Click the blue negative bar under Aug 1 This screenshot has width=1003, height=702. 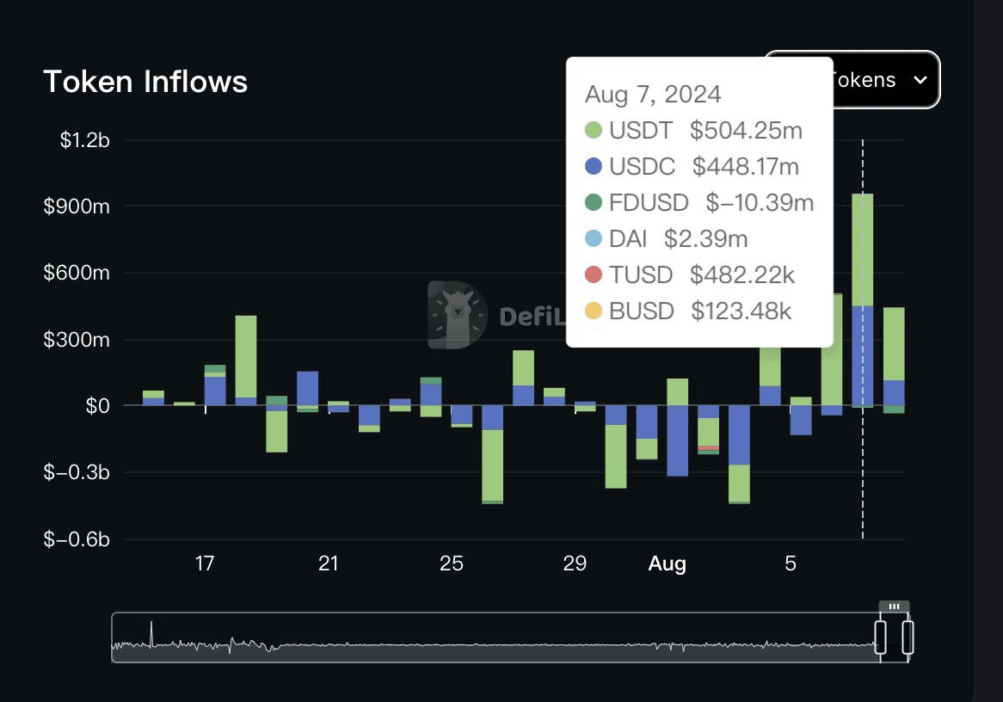coord(677,440)
